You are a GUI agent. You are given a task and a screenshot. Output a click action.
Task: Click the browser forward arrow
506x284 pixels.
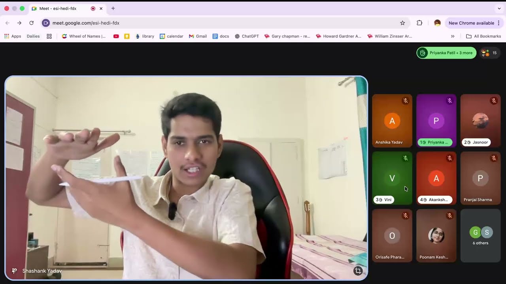19,23
